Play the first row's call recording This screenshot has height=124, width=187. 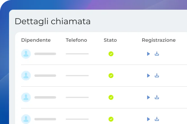pyautogui.click(x=148, y=54)
